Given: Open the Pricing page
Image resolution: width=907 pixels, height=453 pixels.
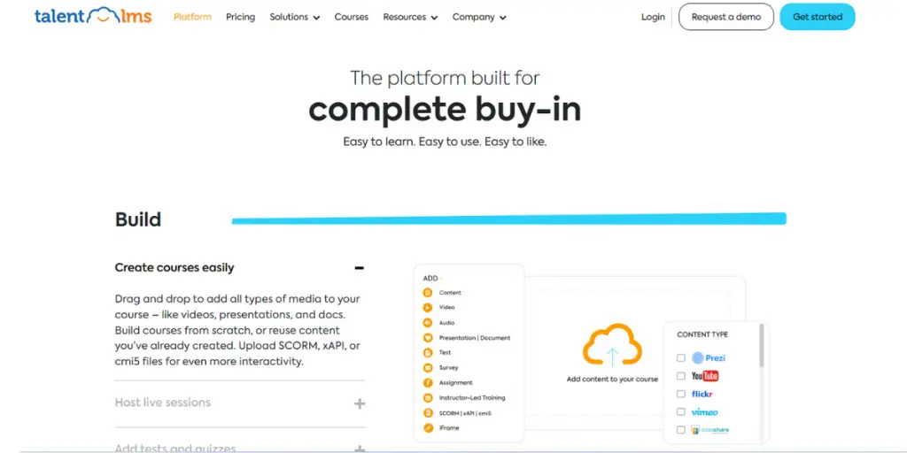Looking at the screenshot, I should click(x=240, y=17).
